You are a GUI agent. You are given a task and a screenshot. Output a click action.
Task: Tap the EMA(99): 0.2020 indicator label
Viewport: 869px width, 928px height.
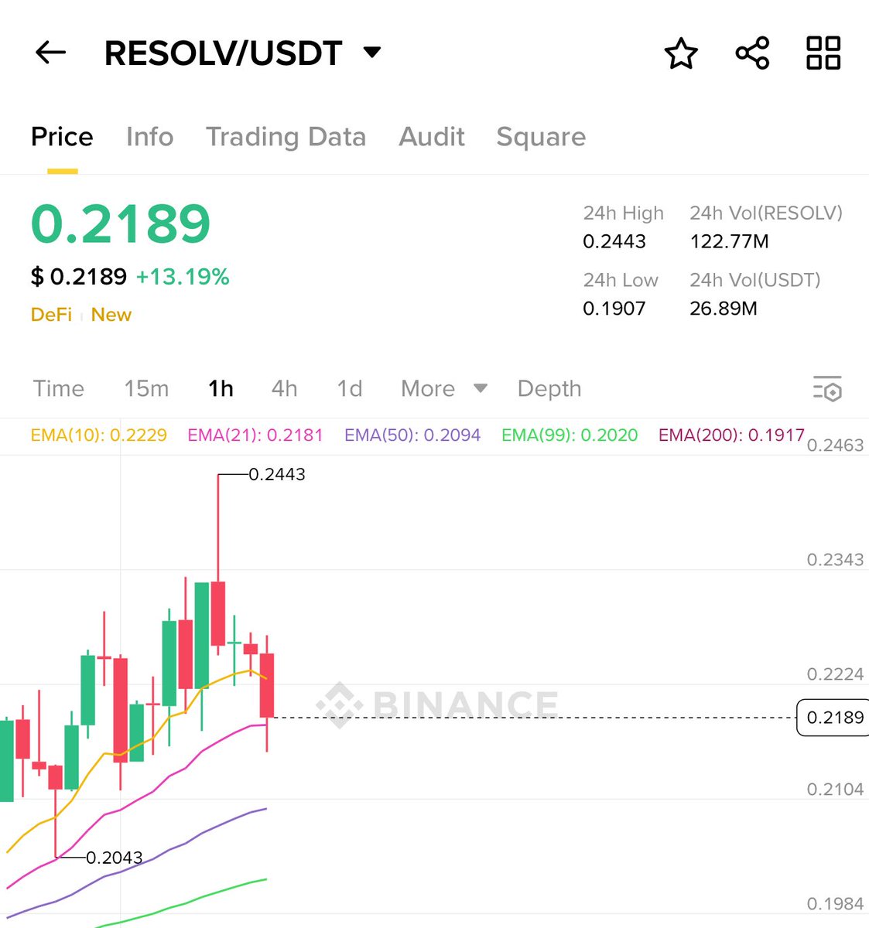(x=570, y=435)
